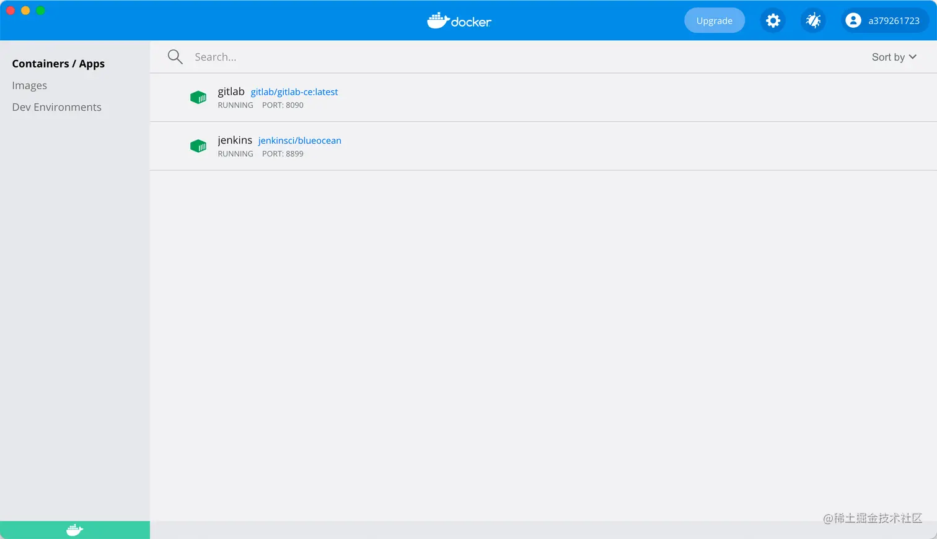Open the a379261723 account menu

pyautogui.click(x=885, y=20)
